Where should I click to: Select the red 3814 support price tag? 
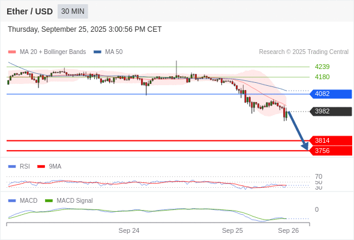coord(331,140)
